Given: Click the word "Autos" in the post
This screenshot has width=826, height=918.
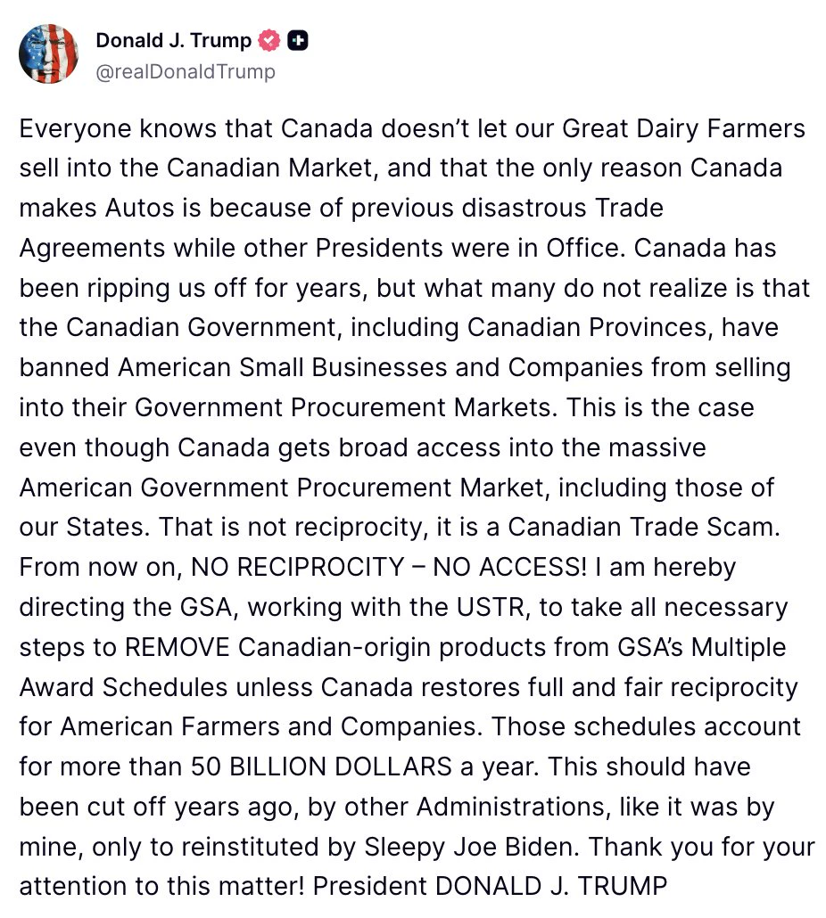Looking at the screenshot, I should (x=139, y=209).
